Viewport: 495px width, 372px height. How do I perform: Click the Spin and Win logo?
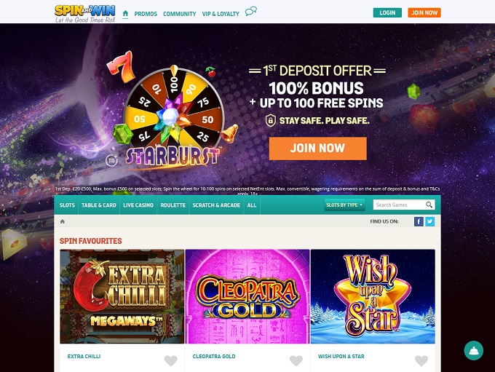pyautogui.click(x=85, y=14)
